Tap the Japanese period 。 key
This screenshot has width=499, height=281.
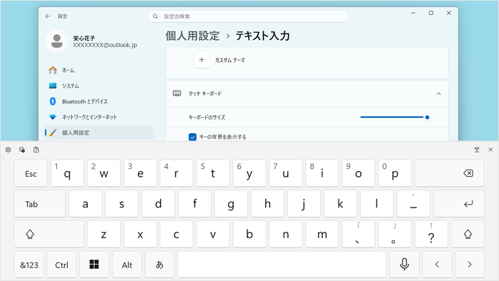395,234
